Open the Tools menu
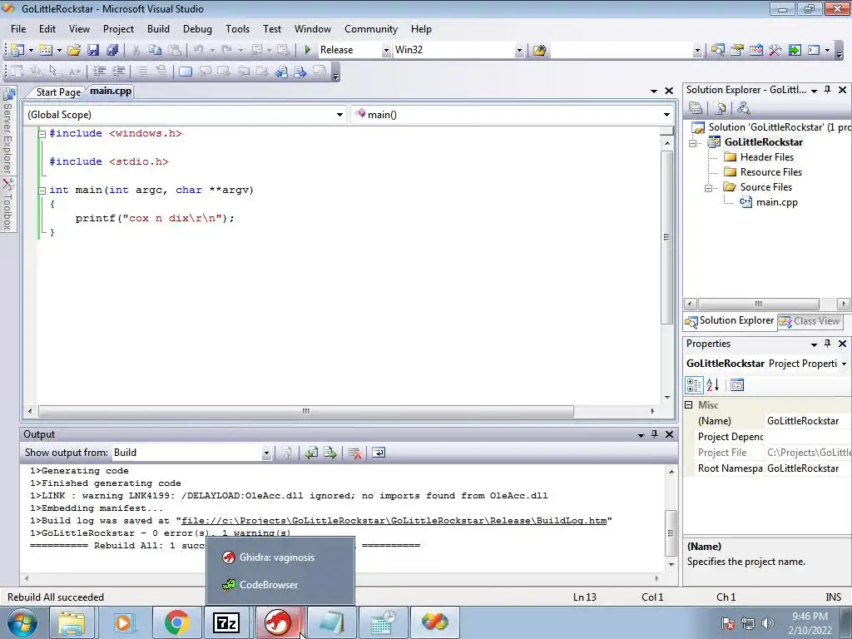Screen dimensions: 852x639 click(x=237, y=29)
